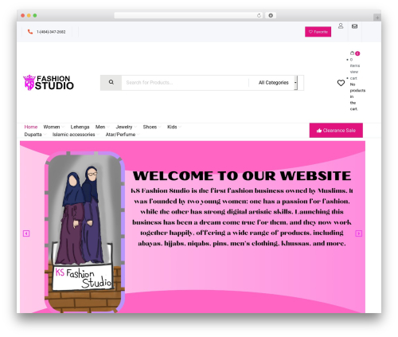Image resolution: width=398 pixels, height=337 pixels.
Task: Go to next slide arrow
Action: 359,233
